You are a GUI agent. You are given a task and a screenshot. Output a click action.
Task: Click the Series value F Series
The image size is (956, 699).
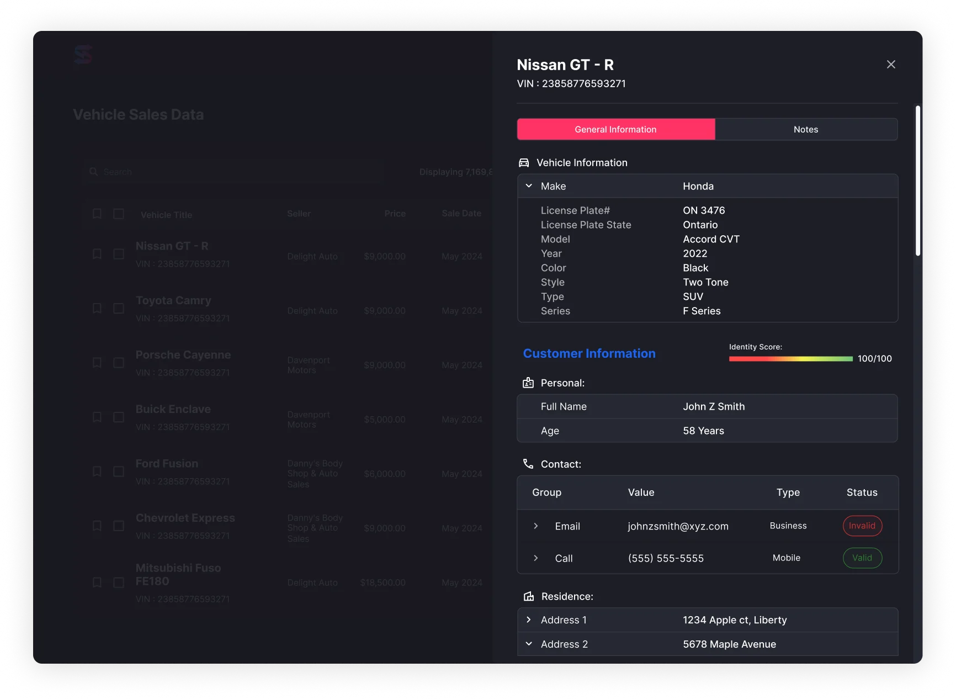pyautogui.click(x=702, y=311)
